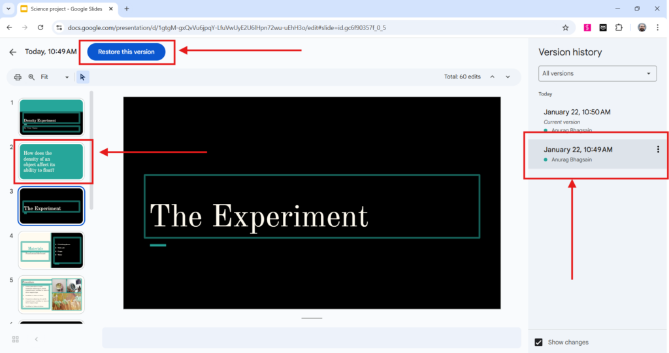Bookmark page with the star icon

(x=565, y=27)
